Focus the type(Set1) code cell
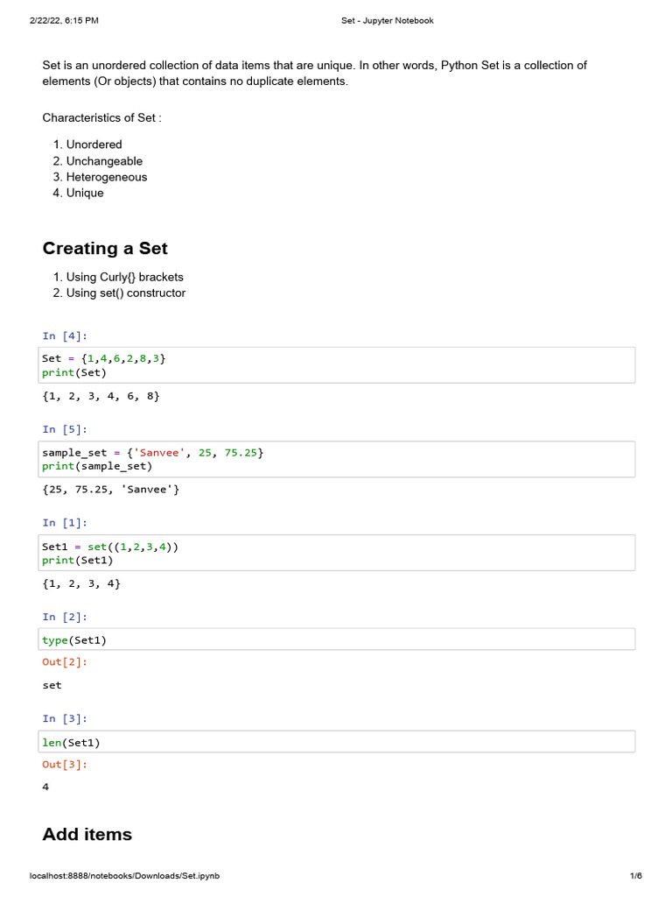This screenshot has width=672, height=897. [x=337, y=639]
